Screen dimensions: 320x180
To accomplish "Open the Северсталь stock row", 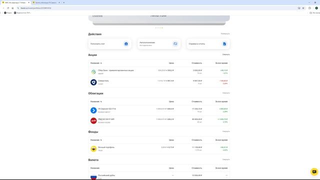I will tap(159, 82).
